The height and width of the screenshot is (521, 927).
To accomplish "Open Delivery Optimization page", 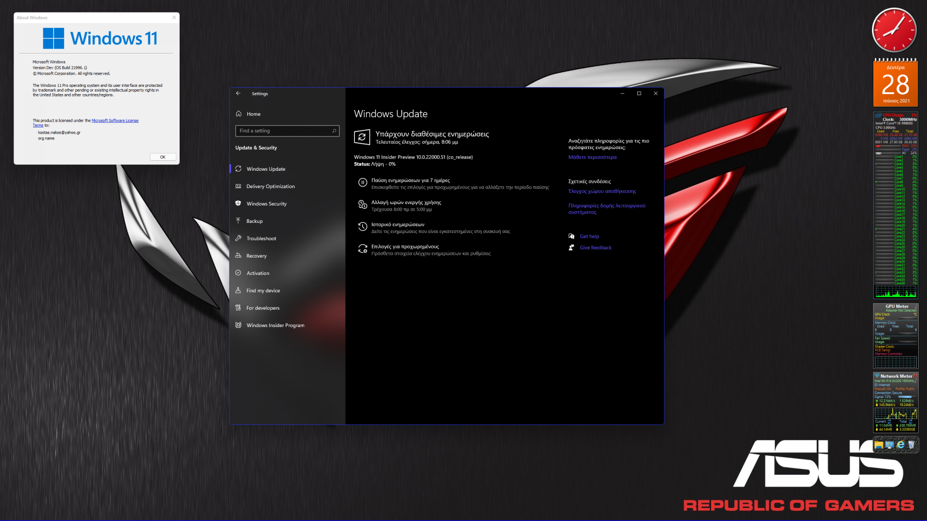I will (287, 186).
